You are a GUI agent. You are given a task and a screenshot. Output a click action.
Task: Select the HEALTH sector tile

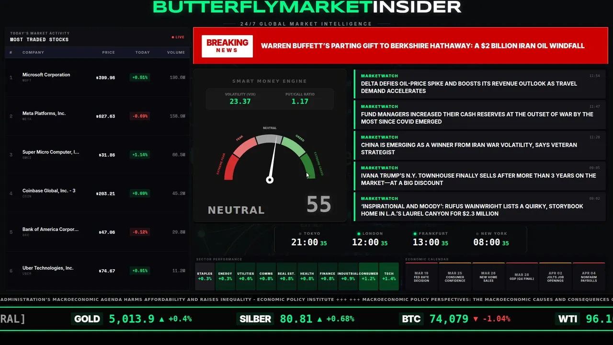pos(307,276)
